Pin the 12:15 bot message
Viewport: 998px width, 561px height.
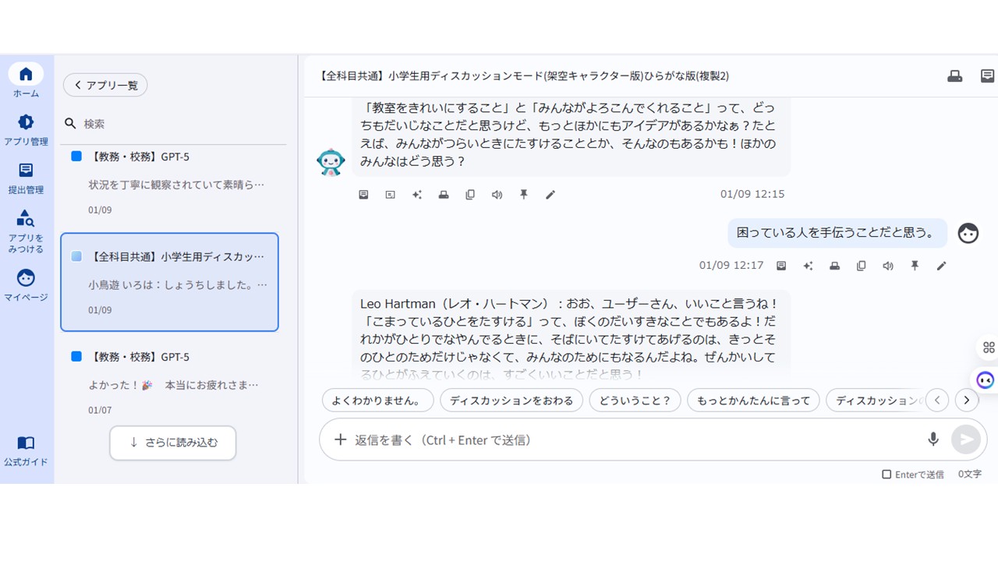[524, 195]
